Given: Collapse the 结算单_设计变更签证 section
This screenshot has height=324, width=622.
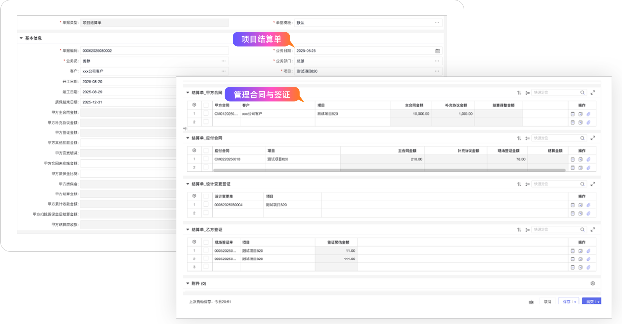Looking at the screenshot, I should click(187, 184).
